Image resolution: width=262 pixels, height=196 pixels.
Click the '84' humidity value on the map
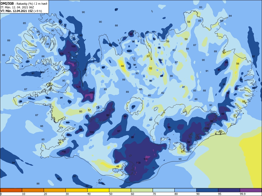[x=230, y=16]
